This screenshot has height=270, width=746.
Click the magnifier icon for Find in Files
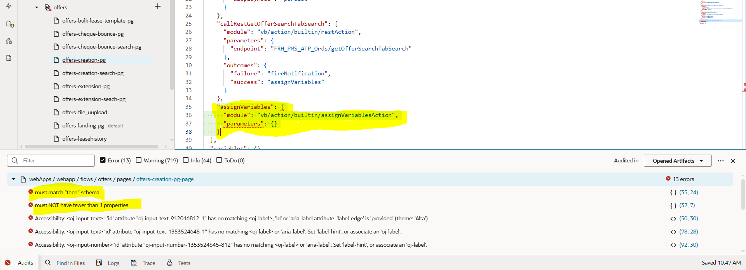tap(48, 263)
